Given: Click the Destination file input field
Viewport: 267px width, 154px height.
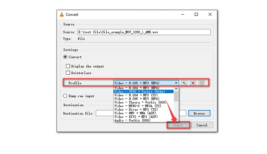Looking at the screenshot, I should pyautogui.click(x=141, y=113).
